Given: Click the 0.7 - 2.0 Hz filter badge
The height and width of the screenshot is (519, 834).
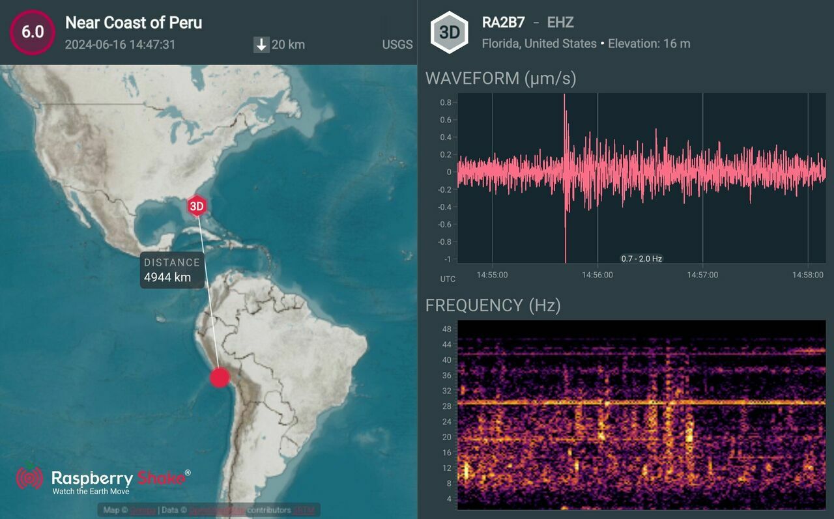Looking at the screenshot, I should tap(641, 259).
